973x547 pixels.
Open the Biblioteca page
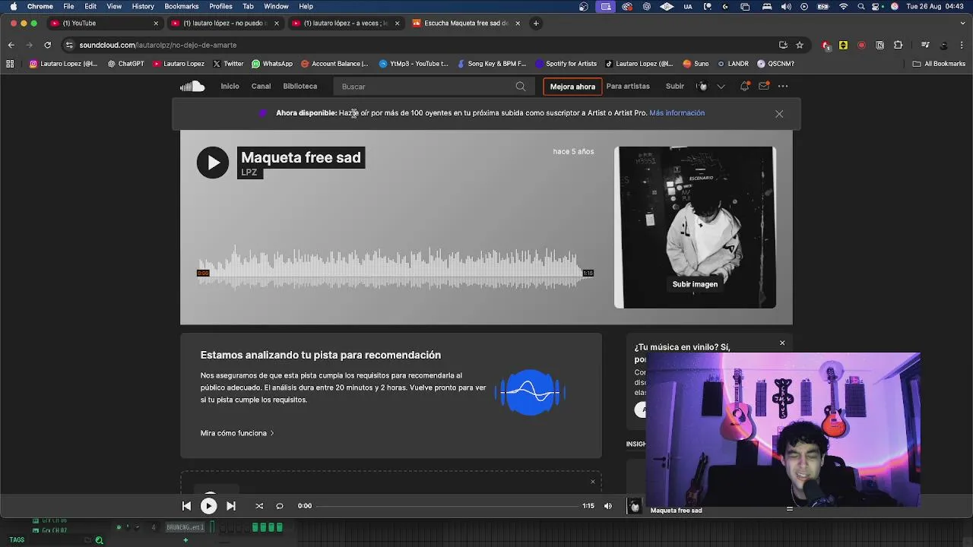300,87
